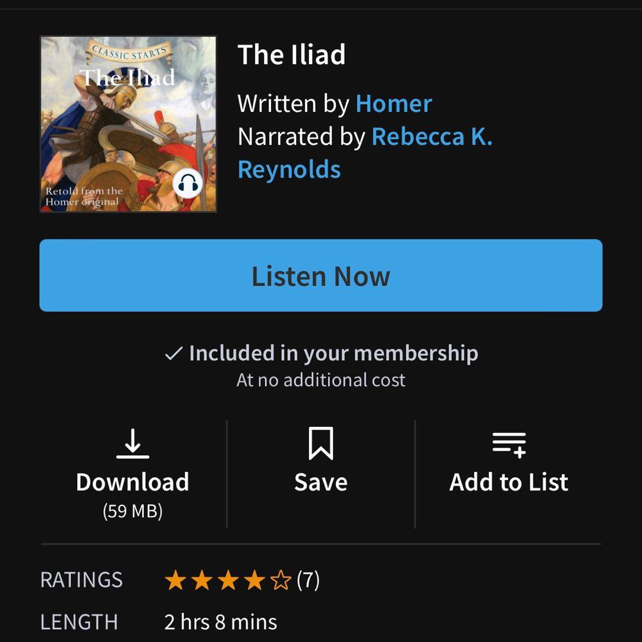Screen dimensions: 642x642
Task: Select The Iliad title heading
Action: click(291, 55)
